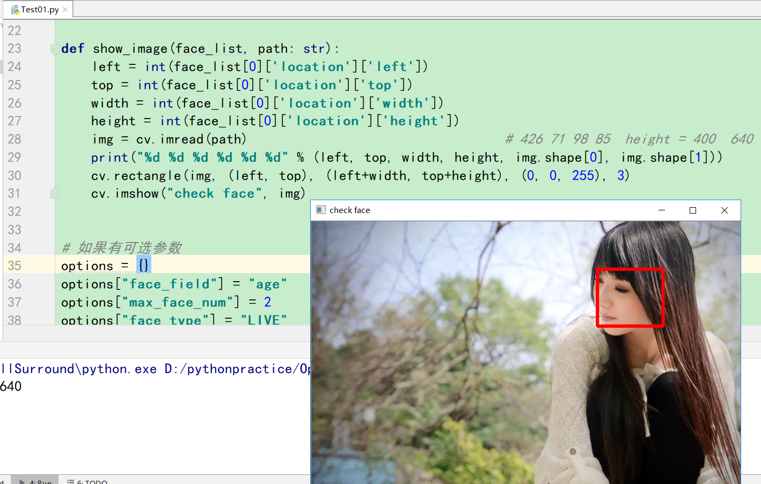Close the Test01.py tab
Image resolution: width=761 pixels, height=484 pixels.
[65, 10]
